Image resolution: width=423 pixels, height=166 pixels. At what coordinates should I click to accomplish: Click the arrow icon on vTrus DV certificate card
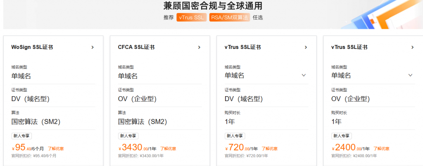click(x=306, y=47)
